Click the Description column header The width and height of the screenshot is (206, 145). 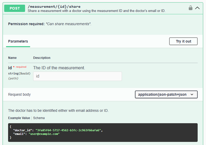click(x=42, y=58)
